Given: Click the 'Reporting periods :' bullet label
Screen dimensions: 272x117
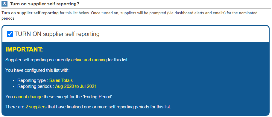Looking at the screenshot, I should (x=36, y=86).
